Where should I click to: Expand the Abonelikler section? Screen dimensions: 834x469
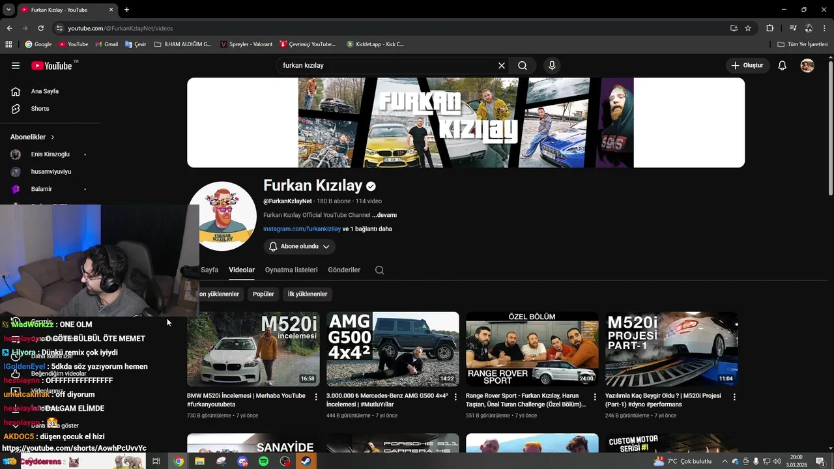click(x=33, y=137)
